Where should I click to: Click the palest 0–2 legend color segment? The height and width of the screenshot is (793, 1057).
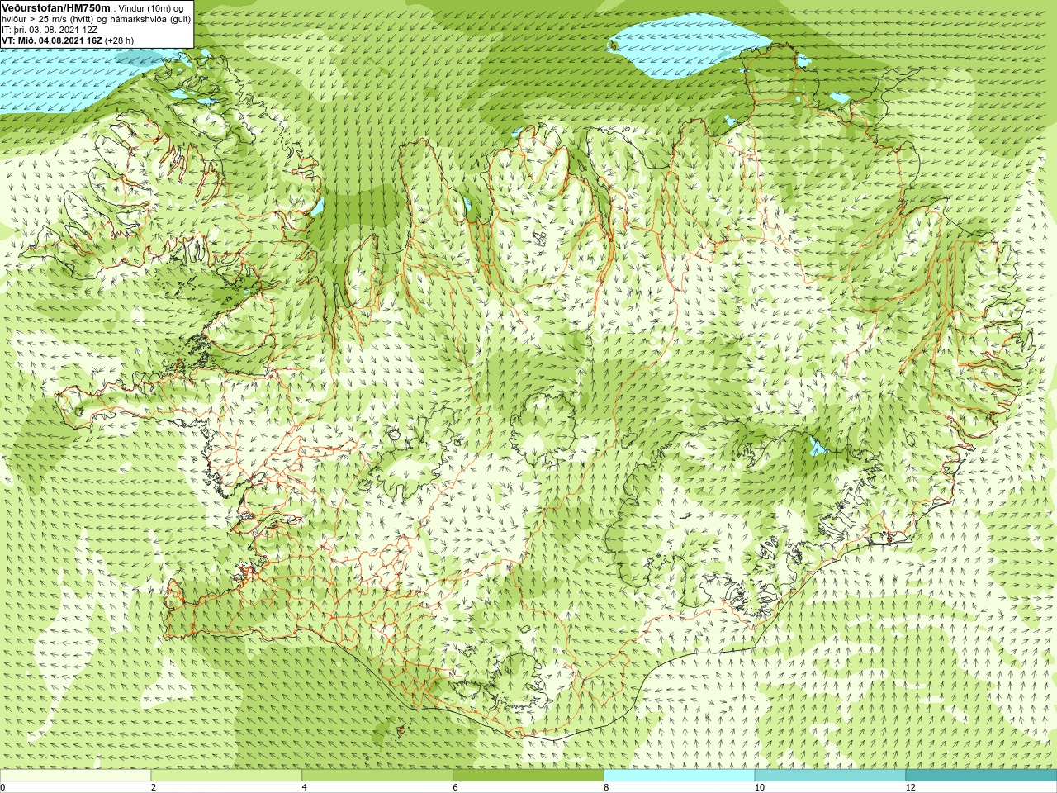pyautogui.click(x=75, y=776)
